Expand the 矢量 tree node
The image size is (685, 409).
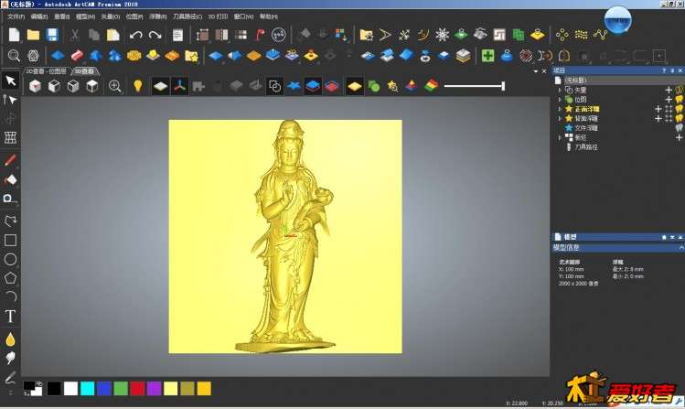560,90
